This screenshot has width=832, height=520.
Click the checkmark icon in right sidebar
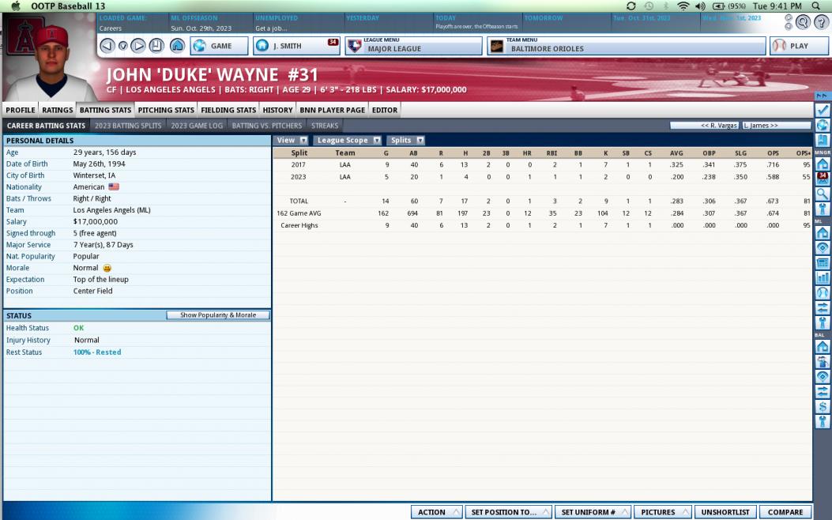pyautogui.click(x=822, y=110)
